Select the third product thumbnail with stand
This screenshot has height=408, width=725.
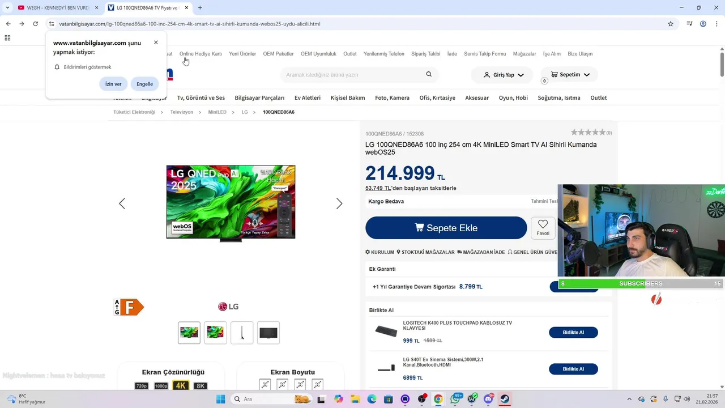point(242,333)
